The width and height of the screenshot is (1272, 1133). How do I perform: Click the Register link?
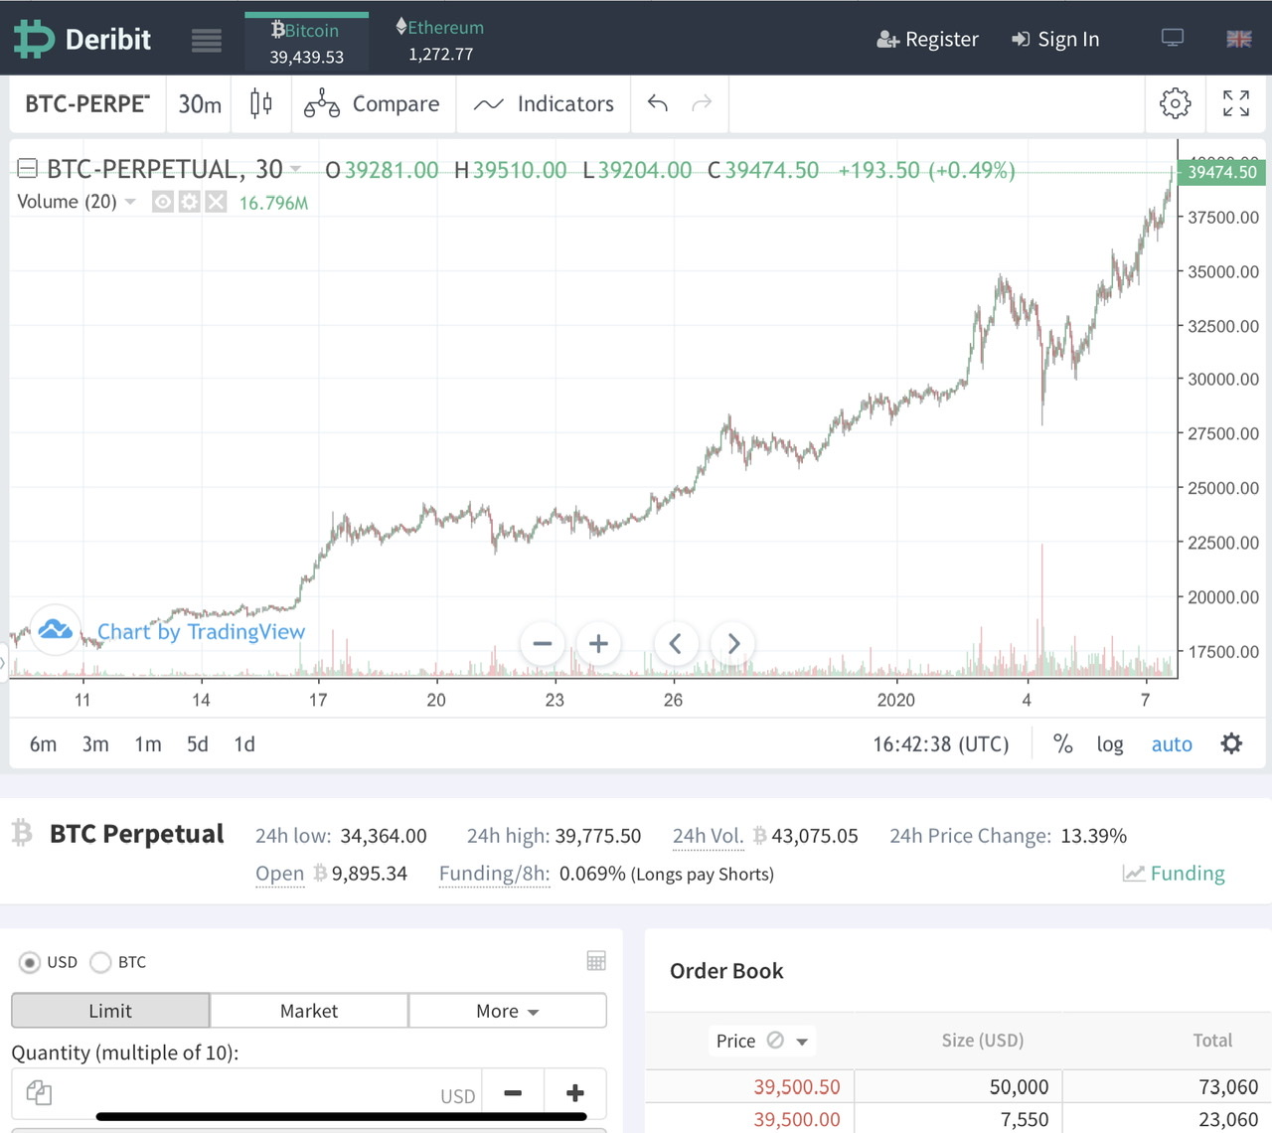tap(927, 40)
